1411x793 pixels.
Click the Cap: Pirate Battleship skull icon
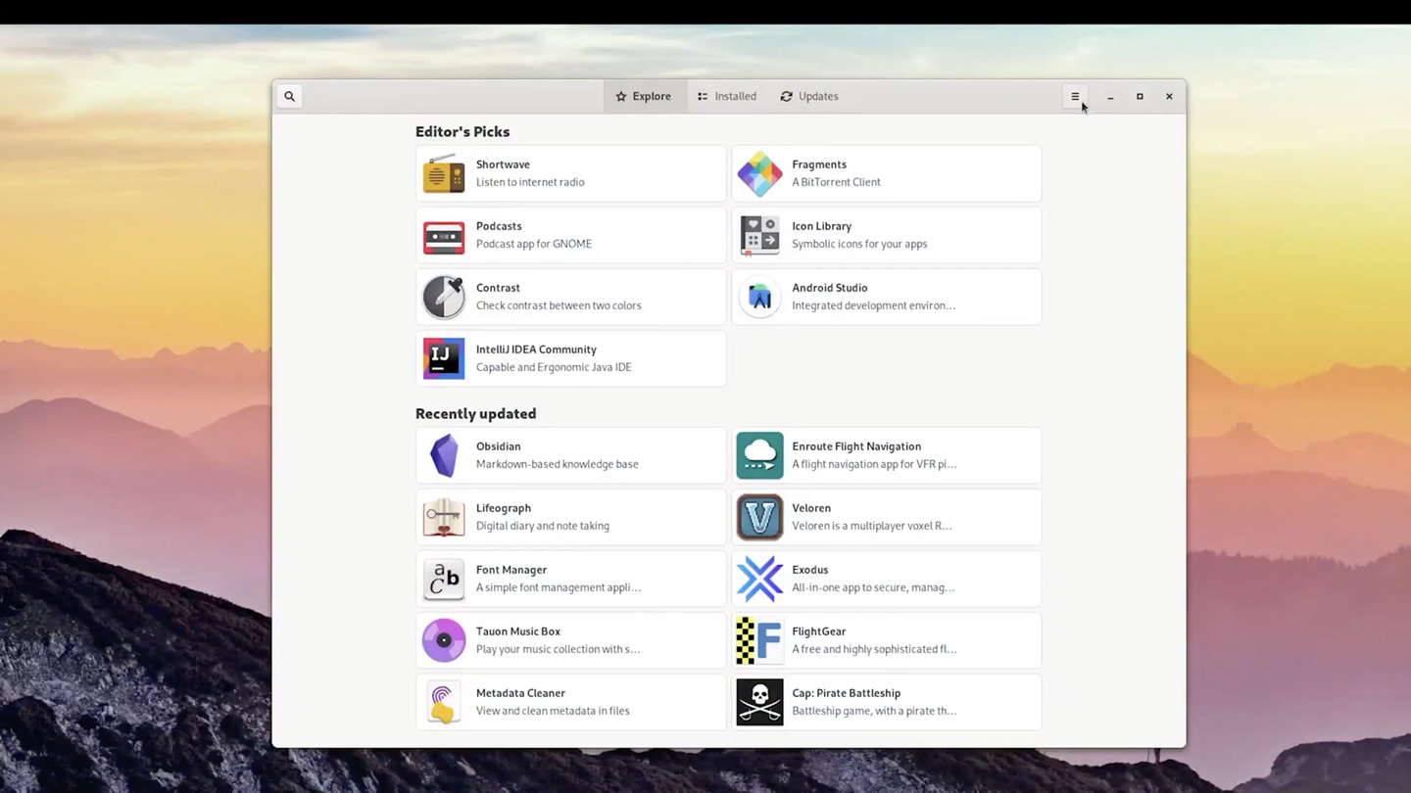(x=759, y=702)
